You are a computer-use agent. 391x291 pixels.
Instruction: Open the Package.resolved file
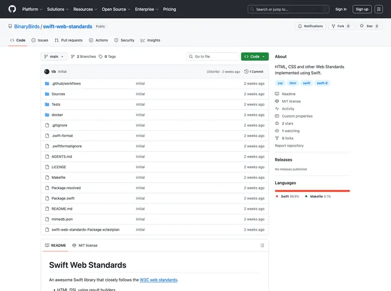coord(66,188)
